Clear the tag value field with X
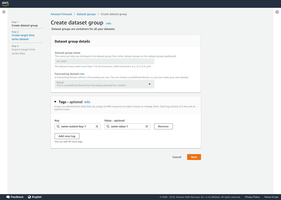Screen dimensions: 281x200 147,127
